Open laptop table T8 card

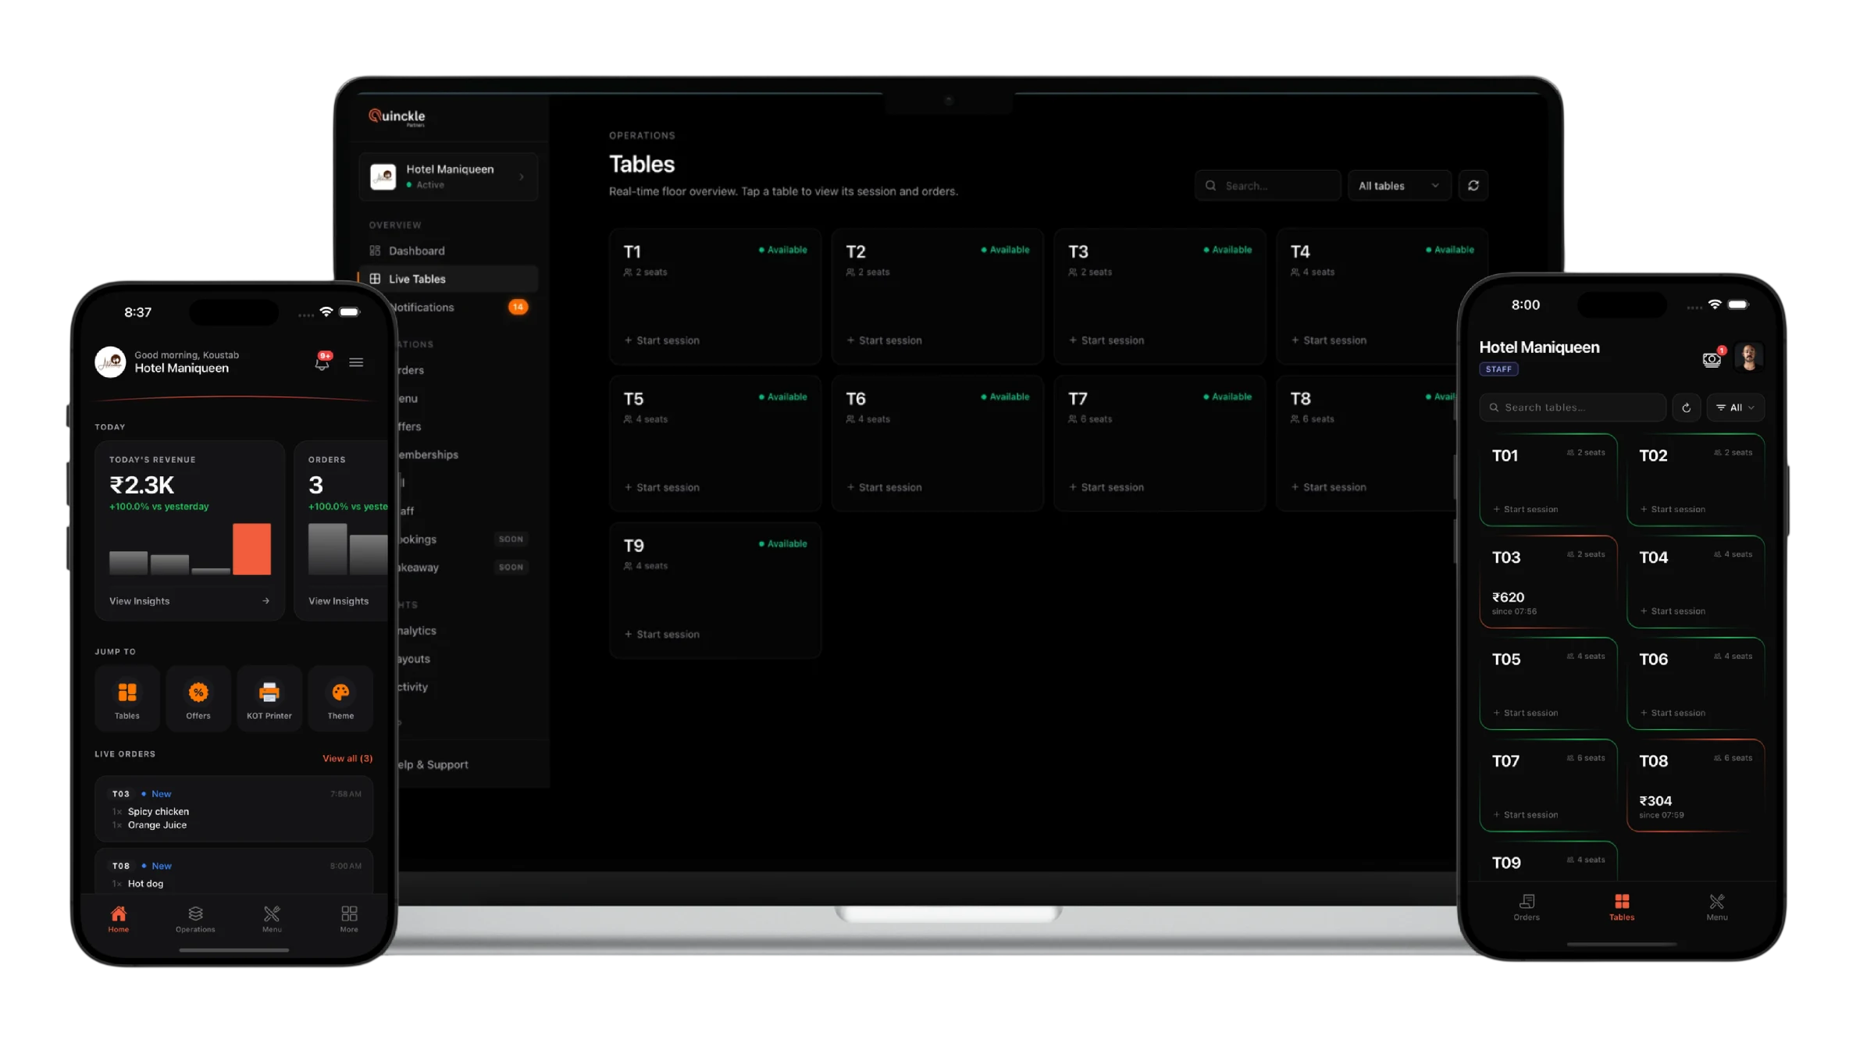click(x=1366, y=443)
